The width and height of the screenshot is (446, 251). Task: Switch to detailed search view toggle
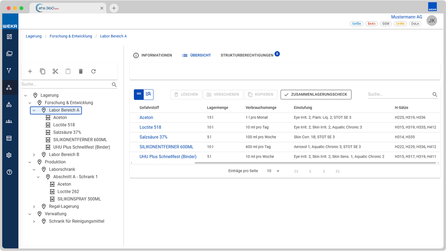tap(148, 94)
